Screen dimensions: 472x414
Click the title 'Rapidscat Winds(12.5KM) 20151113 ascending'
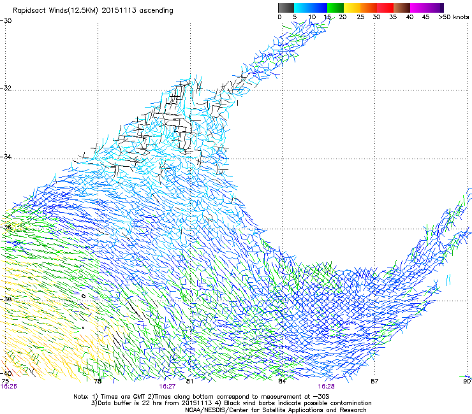coord(93,11)
